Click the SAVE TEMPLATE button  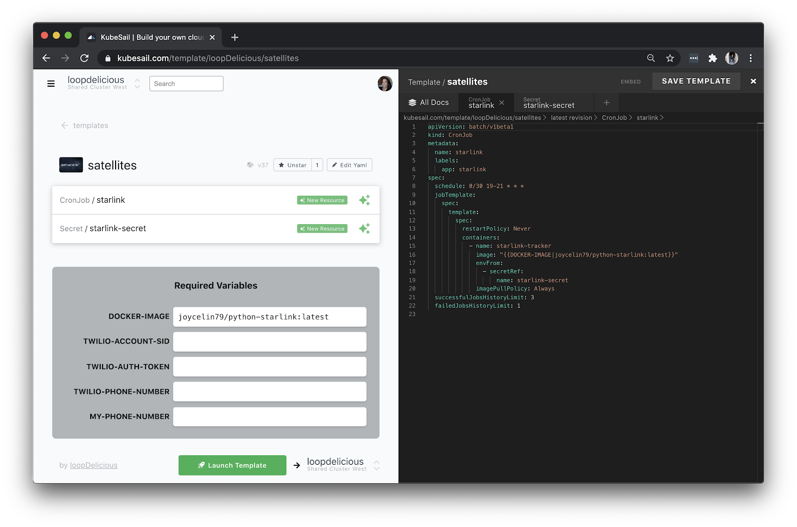point(696,81)
